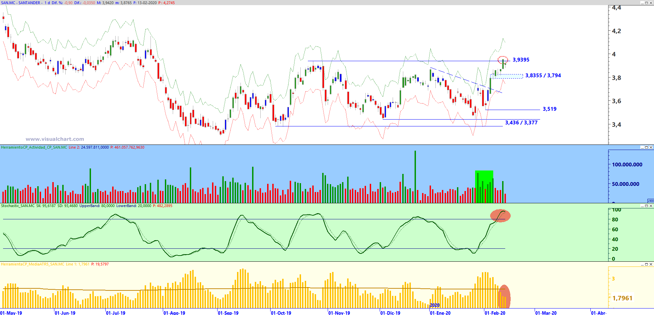
Task: Minimize the MediaATR5 indicator panel
Action: pyautogui.click(x=642, y=264)
